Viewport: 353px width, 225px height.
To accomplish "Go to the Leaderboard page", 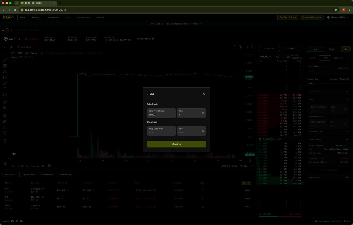I will tap(53, 17).
